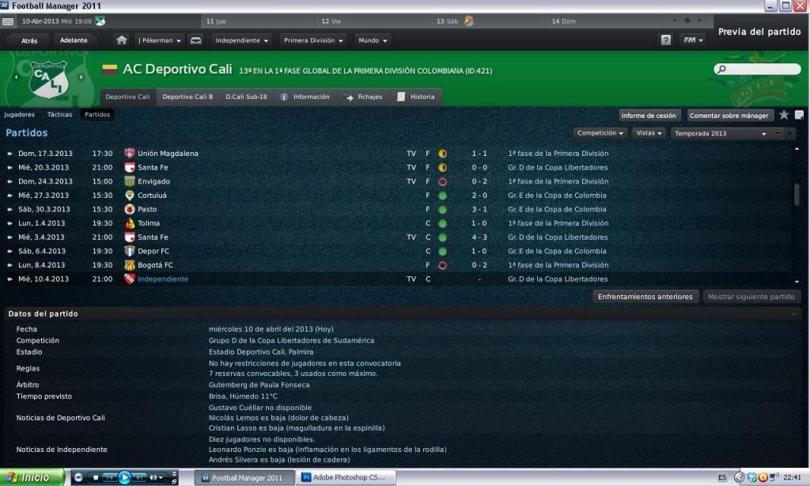Click the Depor FC team badge

coord(129,251)
